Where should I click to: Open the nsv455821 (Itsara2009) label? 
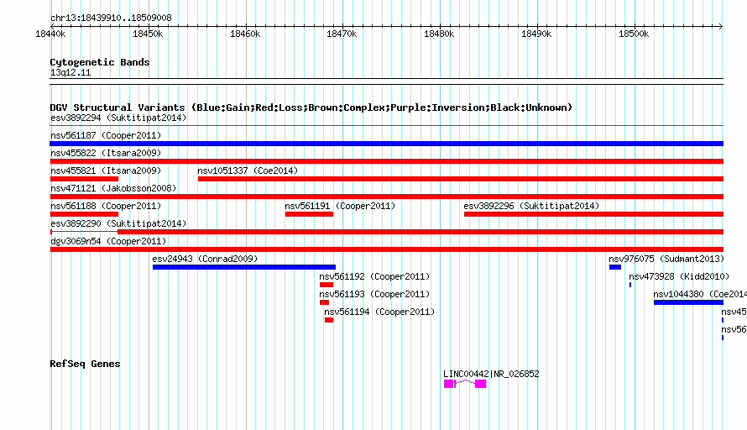(106, 170)
